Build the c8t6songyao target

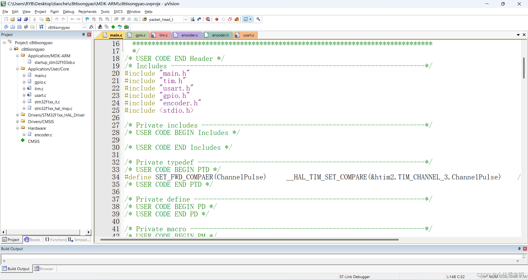13,27
